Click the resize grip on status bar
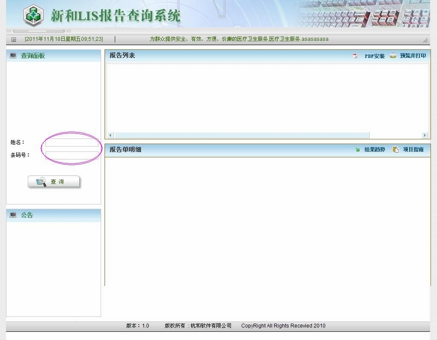 pyautogui.click(x=425, y=40)
